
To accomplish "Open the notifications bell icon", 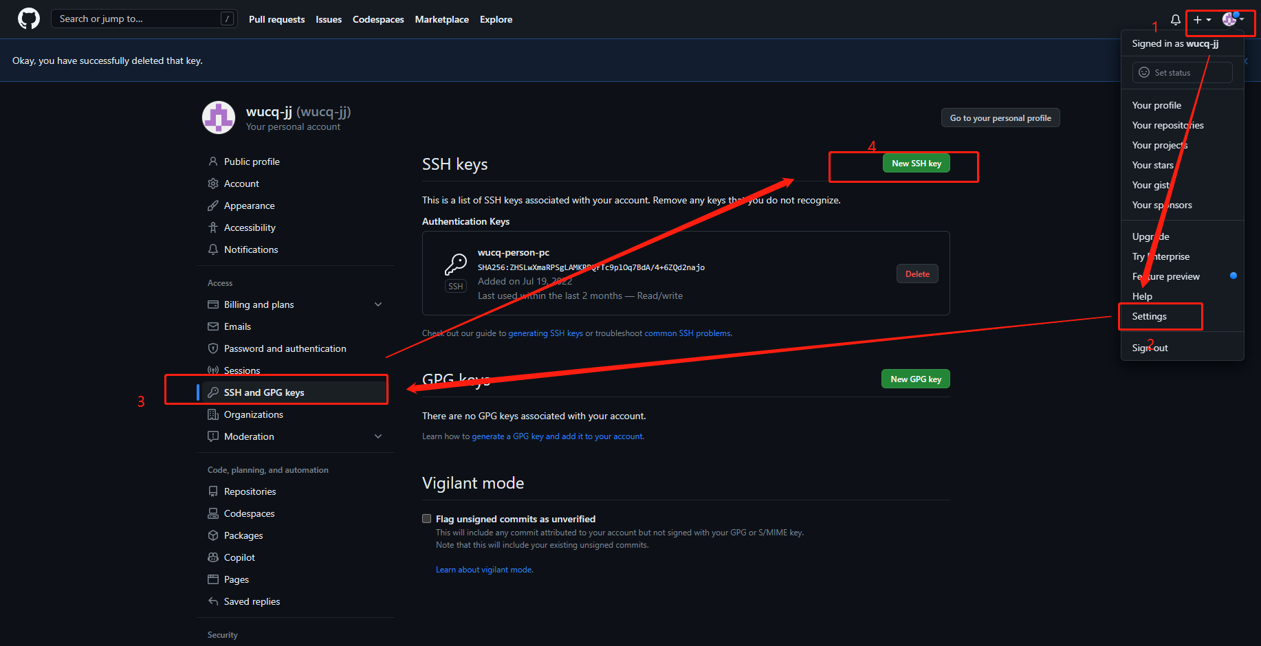I will point(1175,20).
